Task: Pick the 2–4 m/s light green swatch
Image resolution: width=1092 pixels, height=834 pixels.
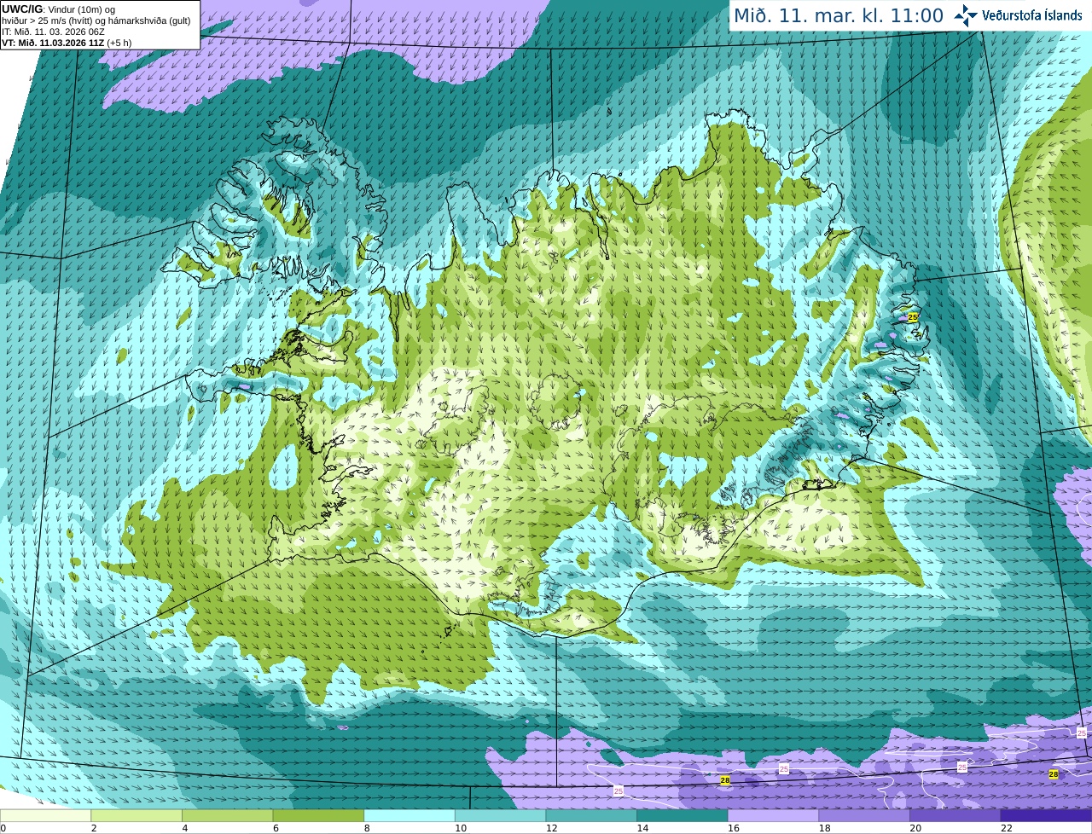Action: pos(136,815)
